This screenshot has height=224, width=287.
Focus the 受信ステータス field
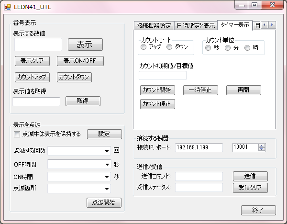tap(199, 187)
